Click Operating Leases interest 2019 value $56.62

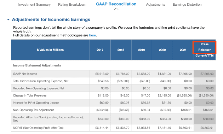coord(145,103)
